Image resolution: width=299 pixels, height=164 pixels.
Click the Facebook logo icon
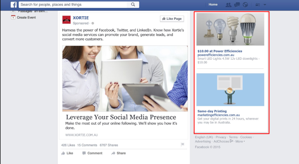click(x=13, y=5)
